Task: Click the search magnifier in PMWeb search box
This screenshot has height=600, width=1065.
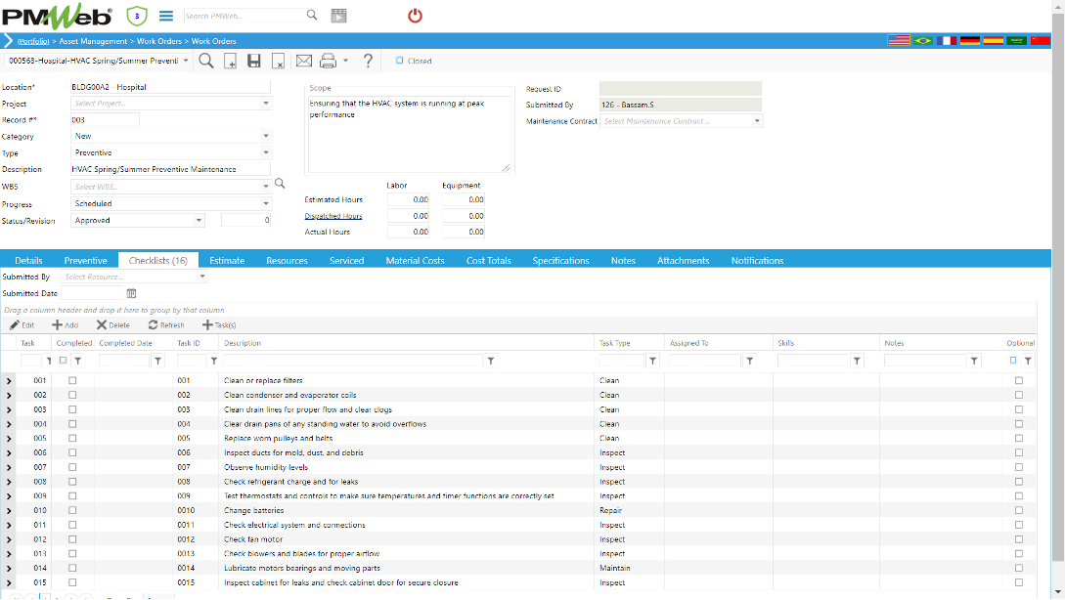Action: (x=312, y=15)
